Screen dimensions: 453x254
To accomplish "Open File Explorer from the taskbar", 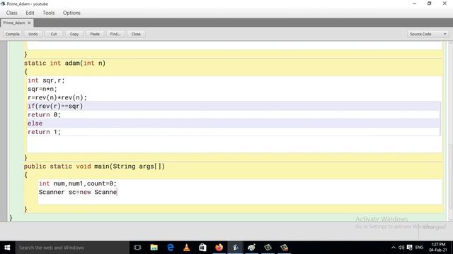I will click(154, 248).
